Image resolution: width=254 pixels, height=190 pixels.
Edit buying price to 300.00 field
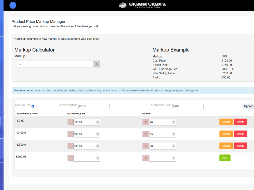coord(87,134)
